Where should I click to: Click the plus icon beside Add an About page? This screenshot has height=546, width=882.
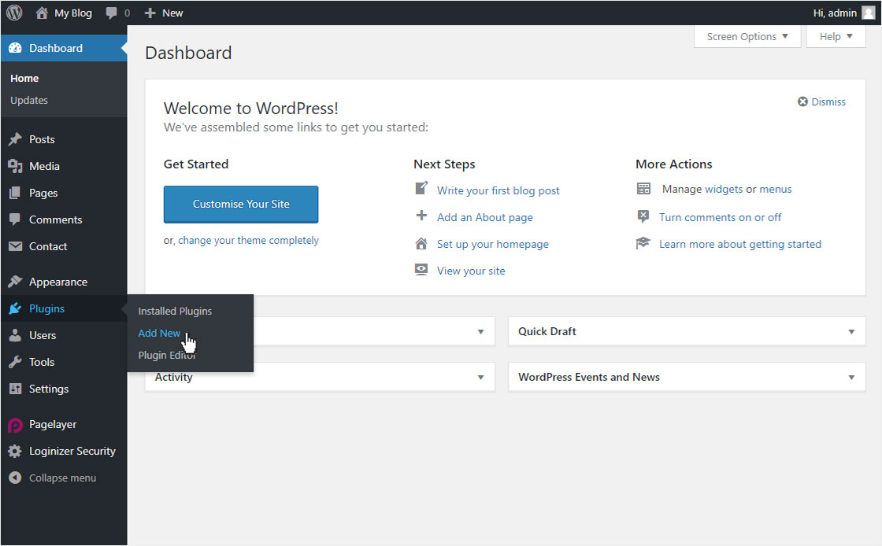[x=421, y=216]
